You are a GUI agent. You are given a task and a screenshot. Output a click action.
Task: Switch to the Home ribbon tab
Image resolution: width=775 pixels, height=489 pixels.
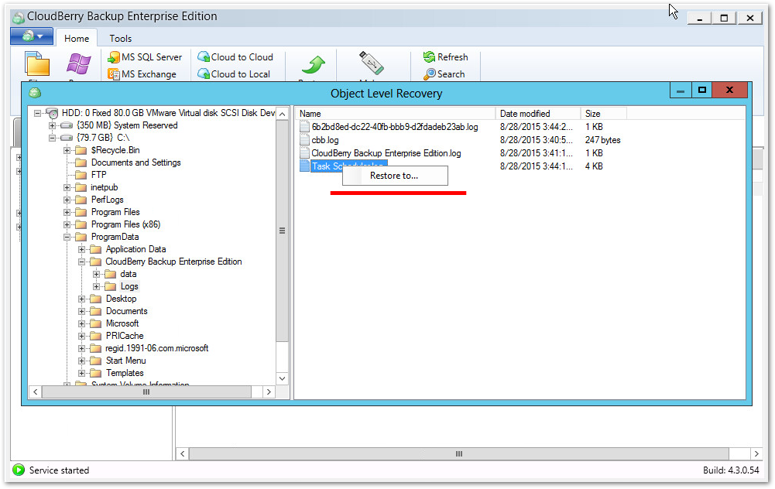77,39
